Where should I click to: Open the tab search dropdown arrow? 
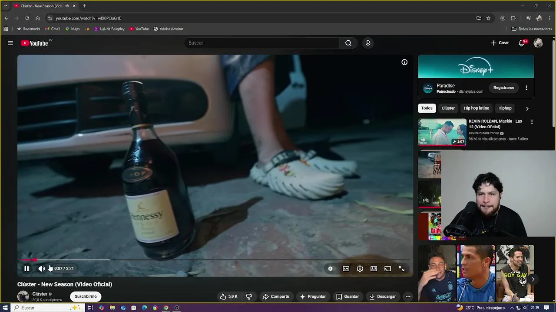click(x=5, y=6)
